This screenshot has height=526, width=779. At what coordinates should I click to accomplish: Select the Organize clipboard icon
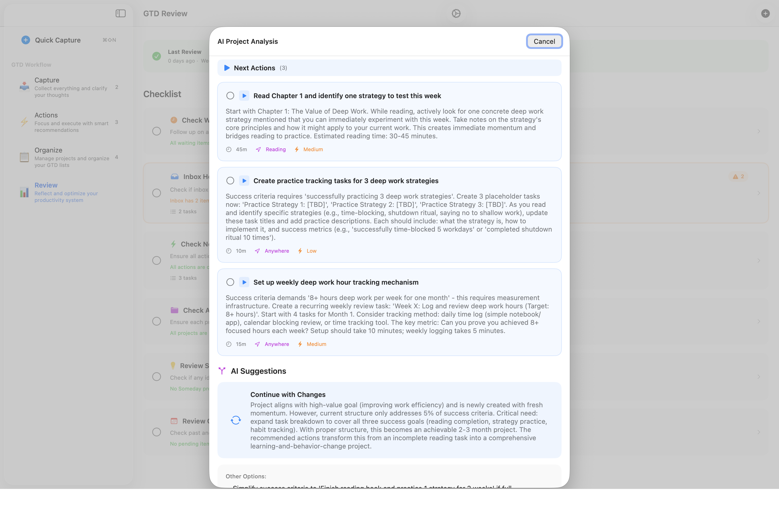tap(24, 157)
